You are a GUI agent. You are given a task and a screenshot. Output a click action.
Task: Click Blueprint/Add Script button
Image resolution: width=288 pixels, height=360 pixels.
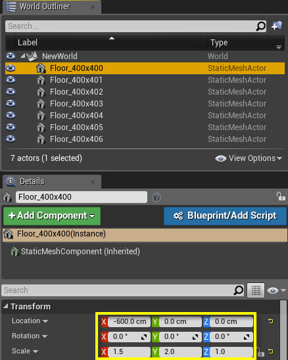(225, 216)
